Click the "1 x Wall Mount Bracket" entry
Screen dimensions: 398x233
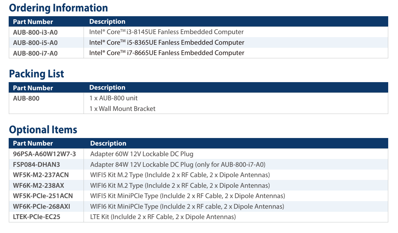(122, 109)
